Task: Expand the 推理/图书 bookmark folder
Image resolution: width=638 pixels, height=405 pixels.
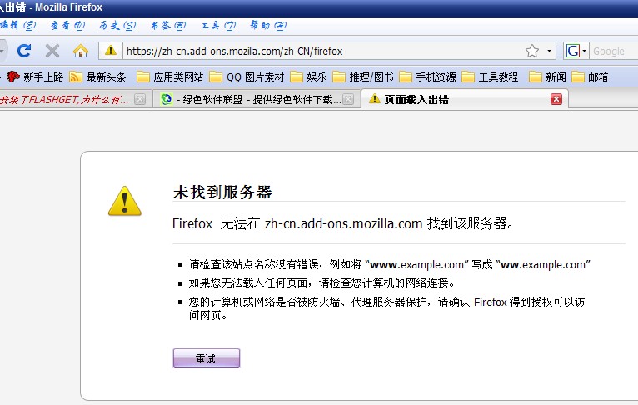Action: [363, 77]
